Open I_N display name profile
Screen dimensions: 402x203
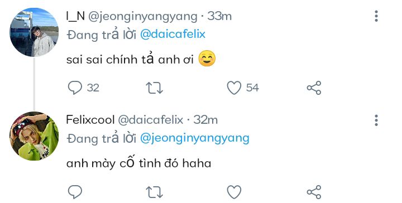75,16
